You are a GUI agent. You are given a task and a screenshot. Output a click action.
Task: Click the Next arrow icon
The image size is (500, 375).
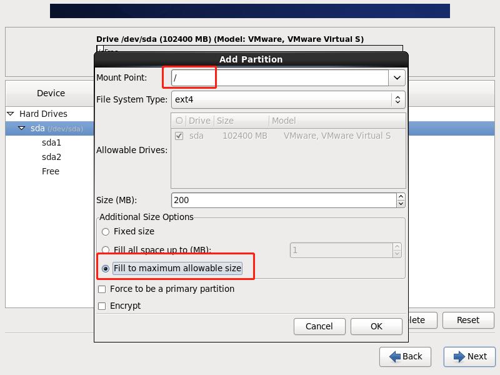(459, 356)
